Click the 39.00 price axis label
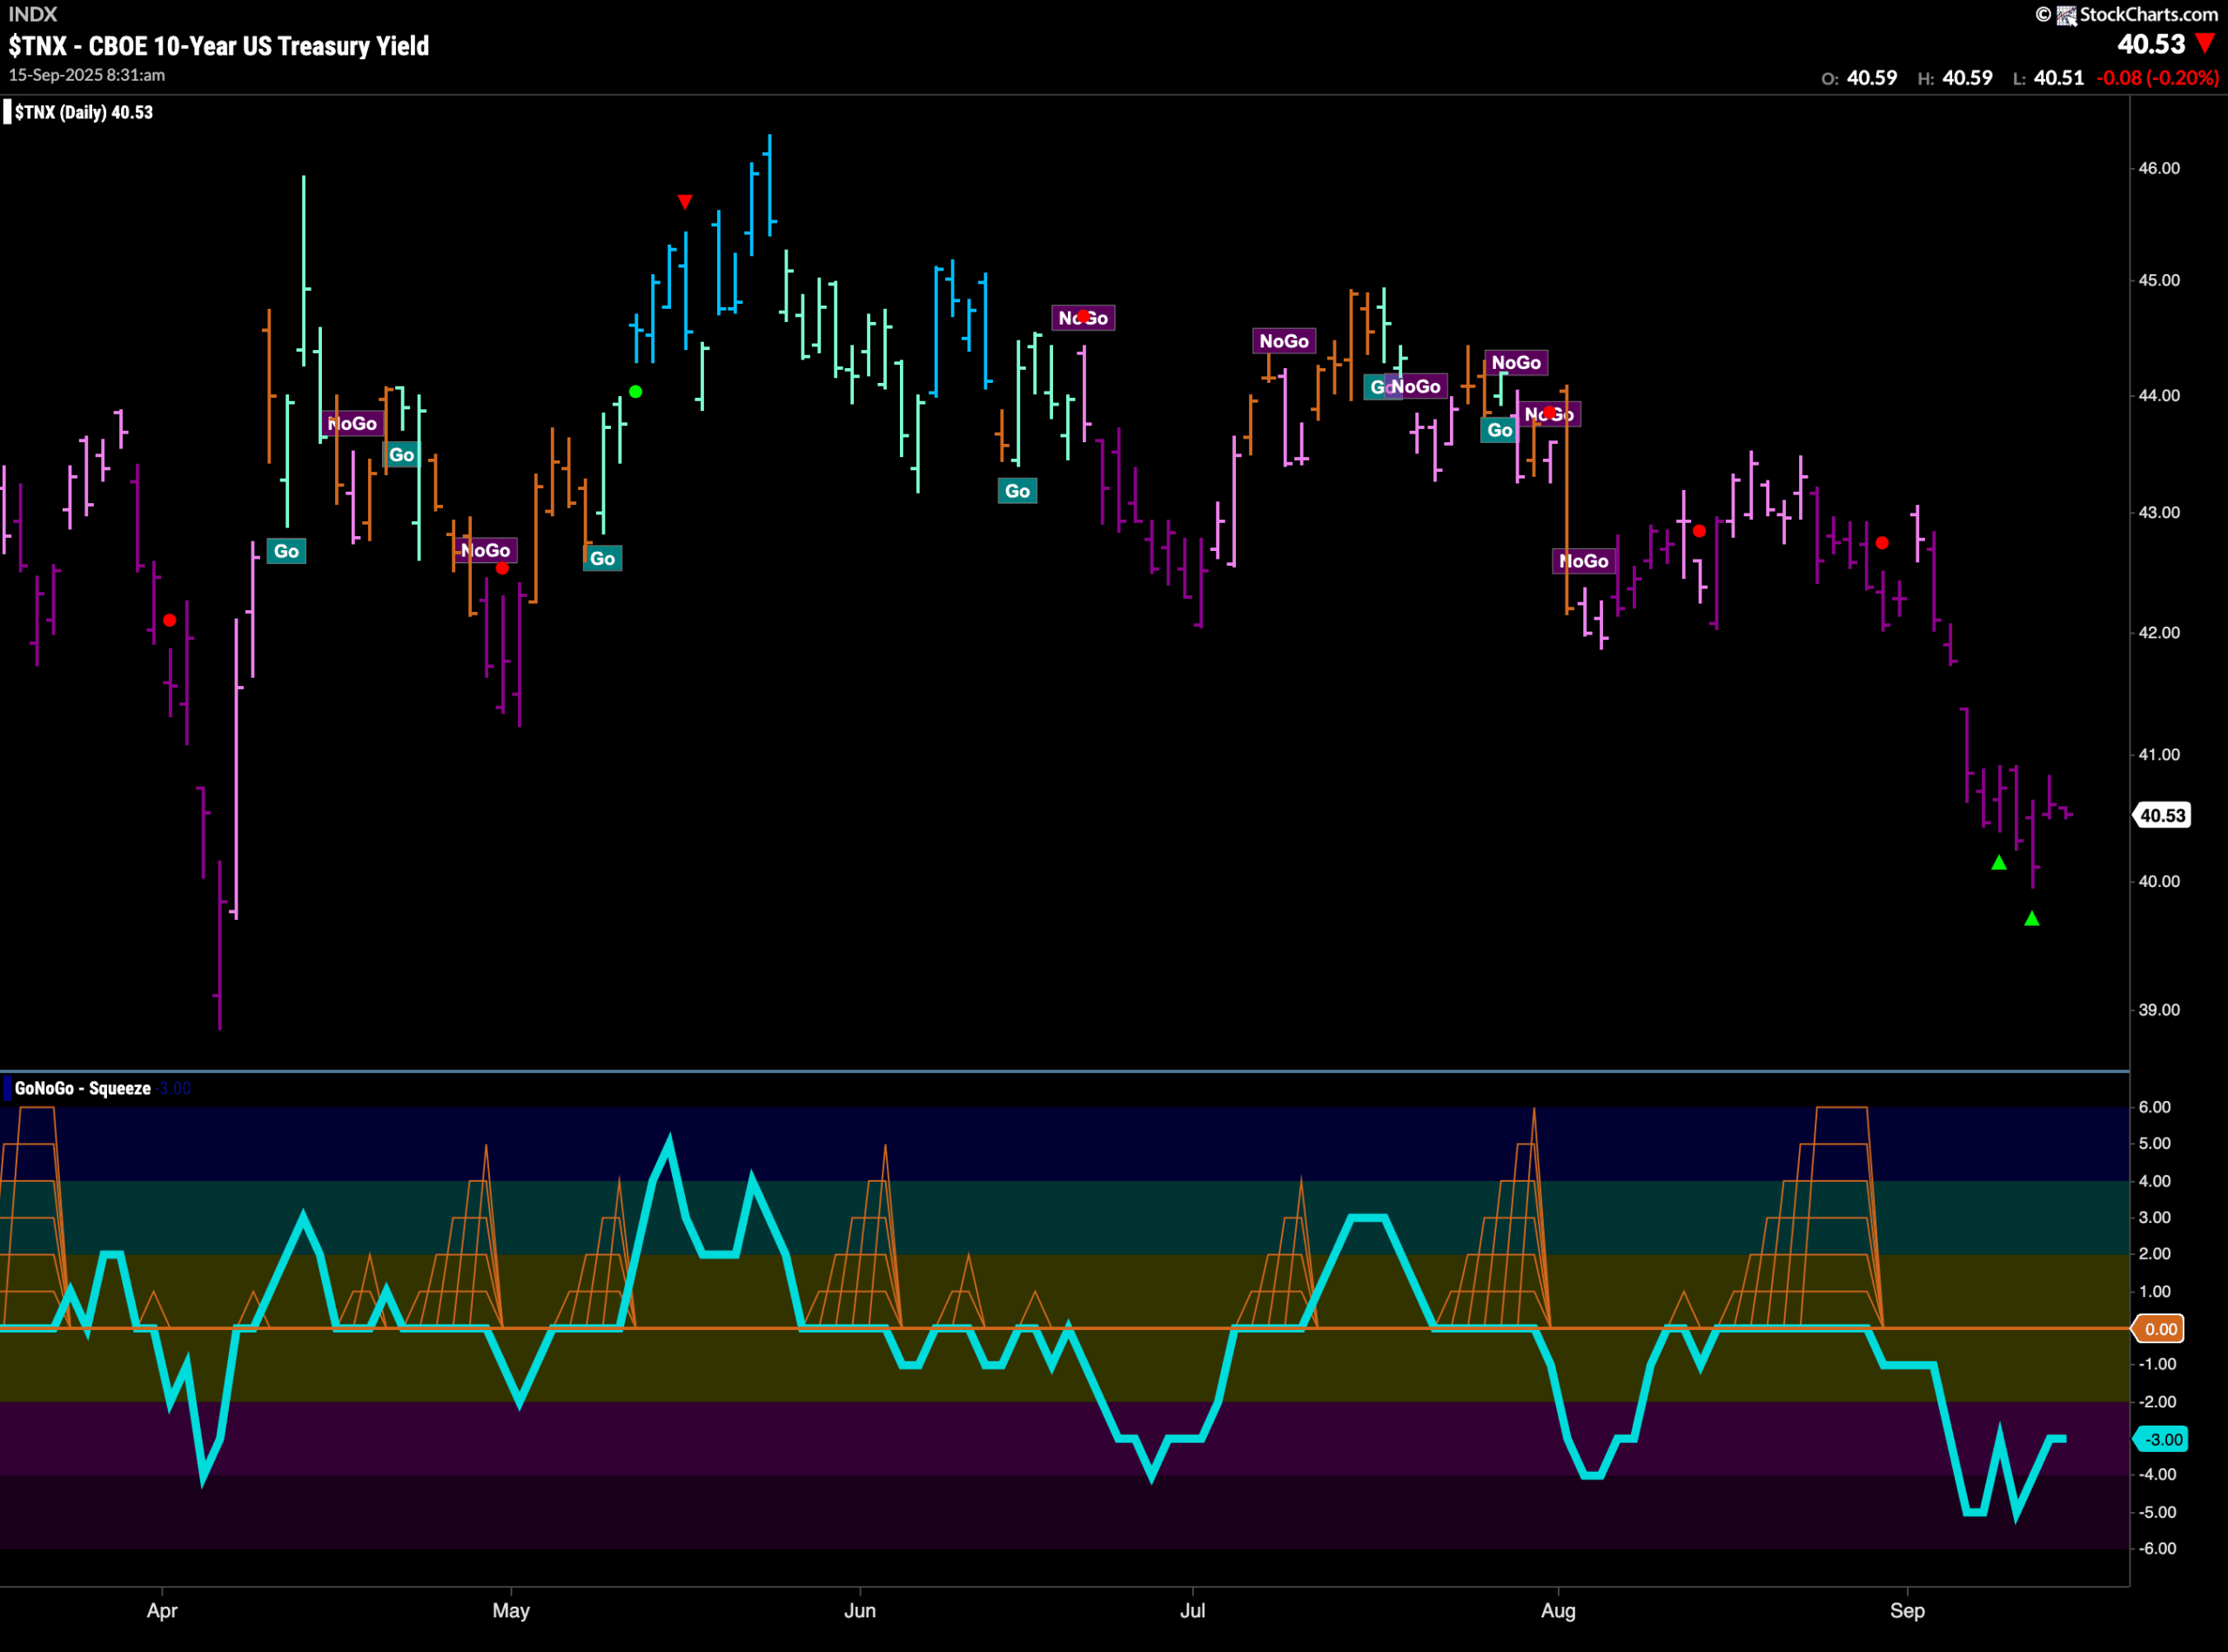Viewport: 2228px width, 1652px height. click(2159, 1009)
